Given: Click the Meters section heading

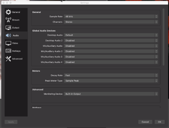Looking at the screenshot, I should [36, 71].
